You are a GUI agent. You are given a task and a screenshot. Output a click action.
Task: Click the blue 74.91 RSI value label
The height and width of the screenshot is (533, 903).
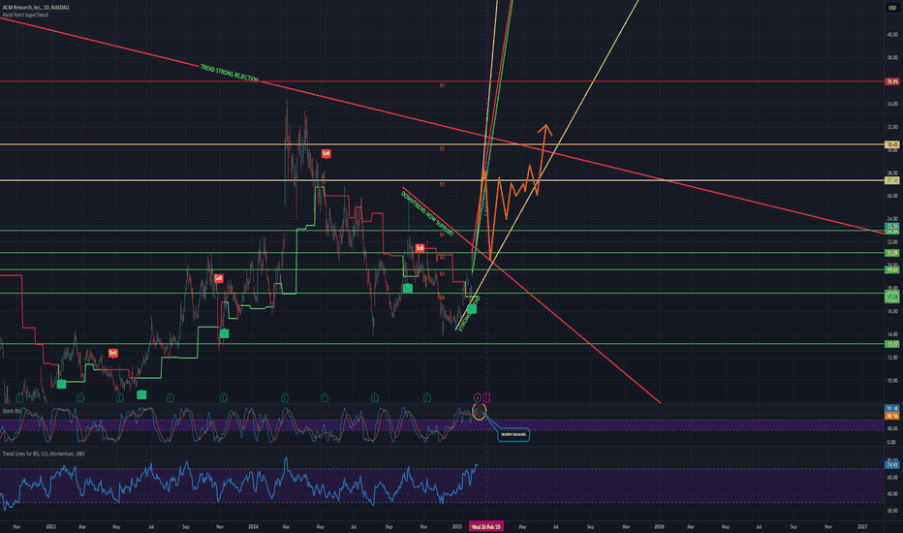[x=892, y=464]
